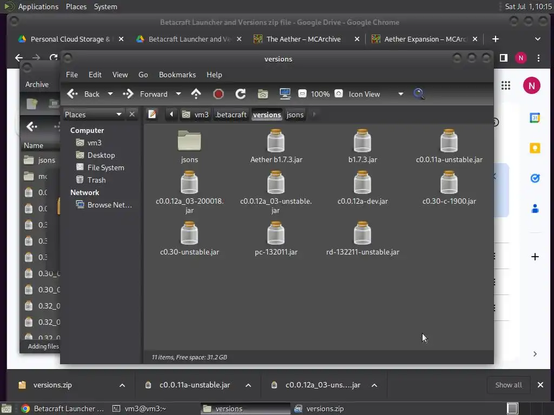Expand versions.zip download options
Viewport: 554px width, 415px height.
122,385
